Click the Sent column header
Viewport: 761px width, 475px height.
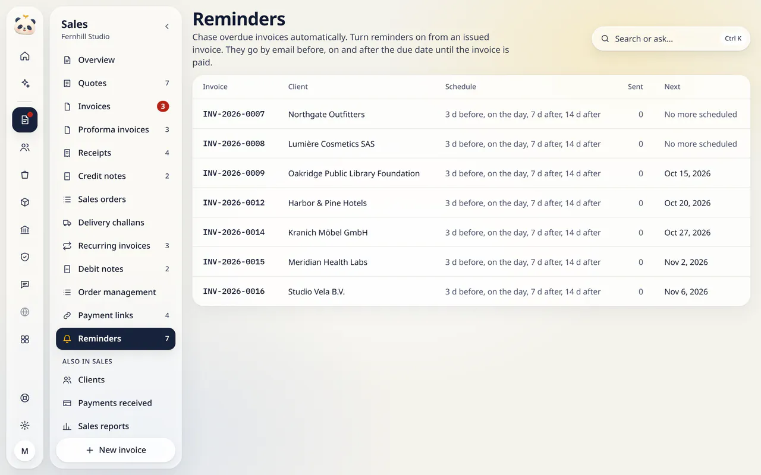(x=636, y=87)
